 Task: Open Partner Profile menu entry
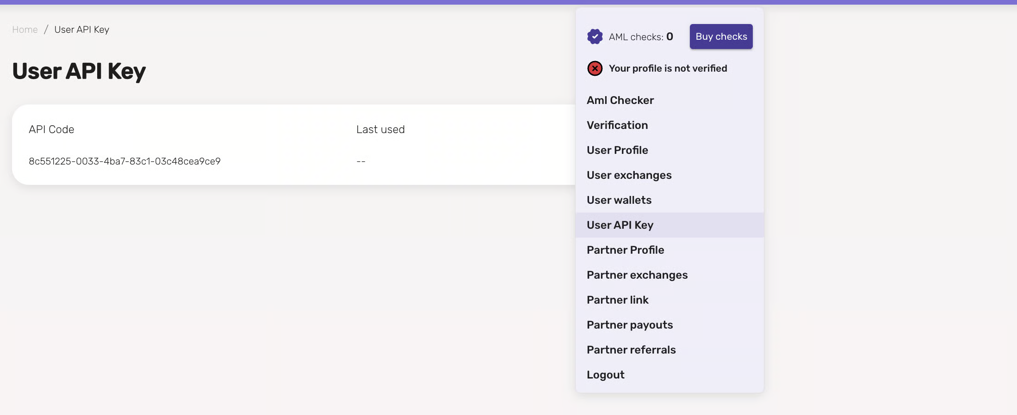point(625,250)
